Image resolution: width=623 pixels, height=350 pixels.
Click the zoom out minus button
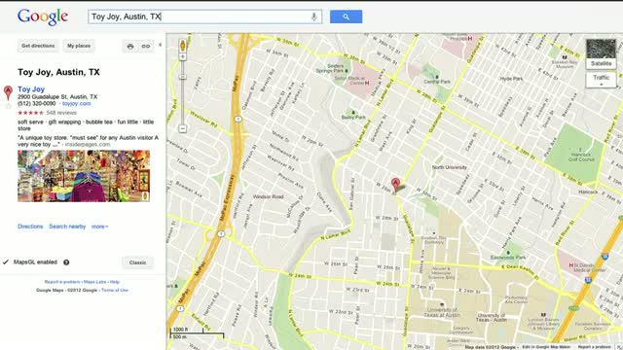click(183, 128)
